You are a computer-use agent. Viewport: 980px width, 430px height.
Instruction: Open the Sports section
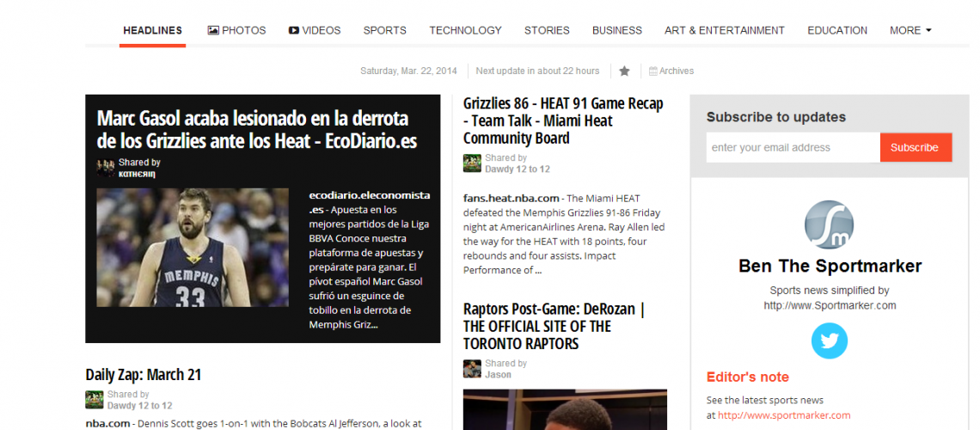pyautogui.click(x=385, y=30)
